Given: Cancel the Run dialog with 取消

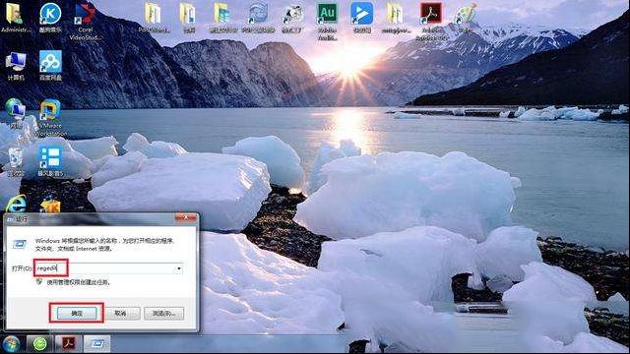Looking at the screenshot, I should coord(120,313).
